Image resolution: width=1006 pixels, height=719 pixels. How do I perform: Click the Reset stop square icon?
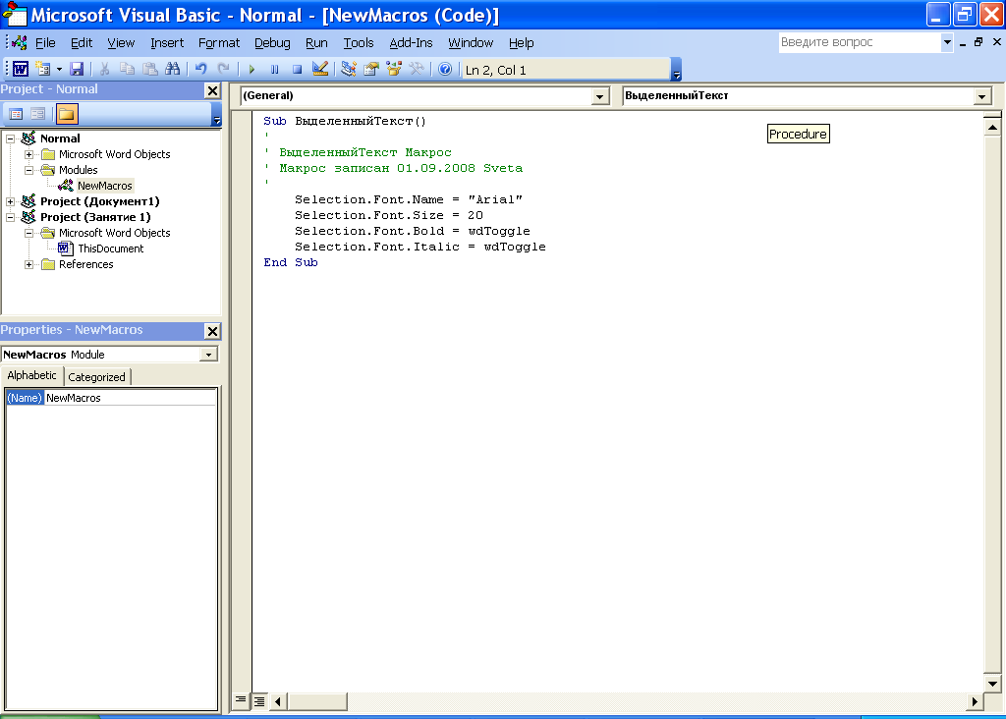pos(297,70)
